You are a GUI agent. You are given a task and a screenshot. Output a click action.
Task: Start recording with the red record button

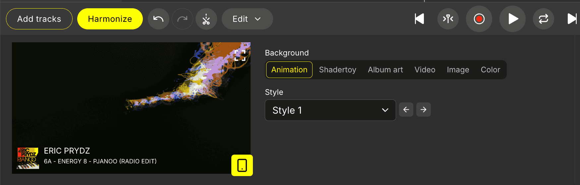tap(479, 19)
